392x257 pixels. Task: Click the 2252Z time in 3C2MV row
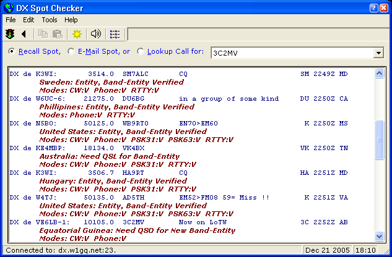pos(324,222)
